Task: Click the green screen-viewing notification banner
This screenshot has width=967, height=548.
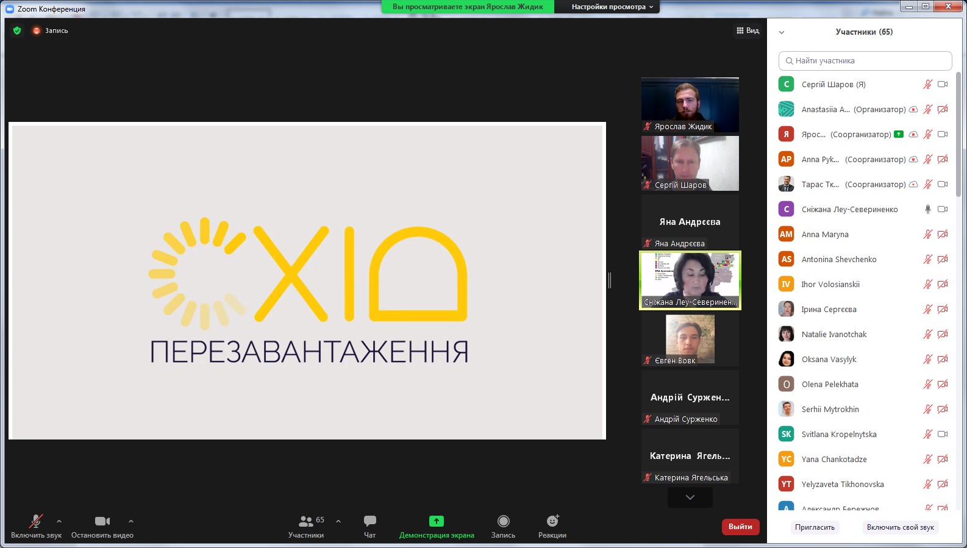Action: click(468, 7)
